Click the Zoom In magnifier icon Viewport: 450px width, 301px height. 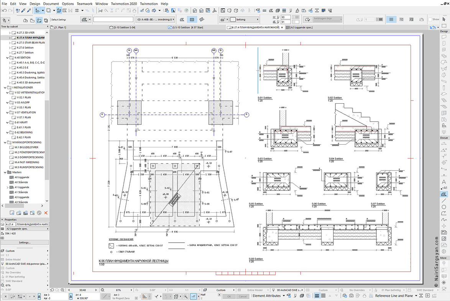point(62,290)
